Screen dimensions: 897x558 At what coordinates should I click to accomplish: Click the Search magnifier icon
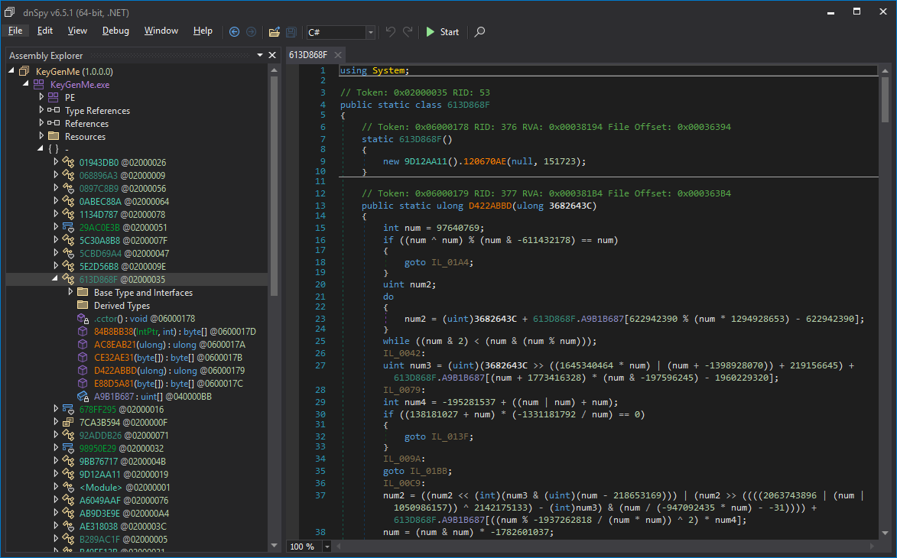(479, 32)
